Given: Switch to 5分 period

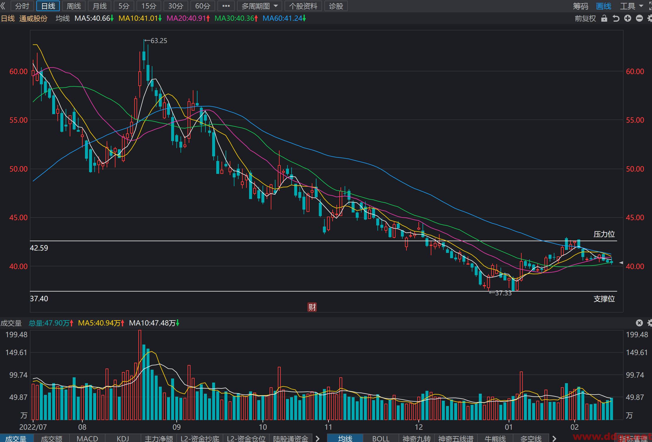Looking at the screenshot, I should pos(124,6).
